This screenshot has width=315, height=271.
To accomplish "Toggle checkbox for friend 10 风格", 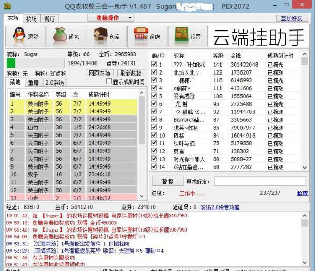I will click(x=154, y=135).
